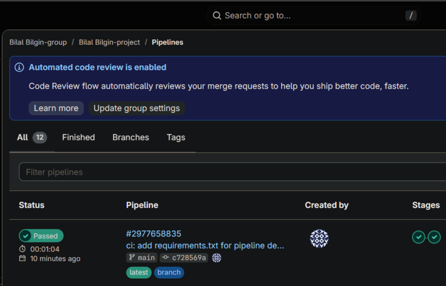
Task: Click the commit icon next to c728569a
Action: point(165,258)
